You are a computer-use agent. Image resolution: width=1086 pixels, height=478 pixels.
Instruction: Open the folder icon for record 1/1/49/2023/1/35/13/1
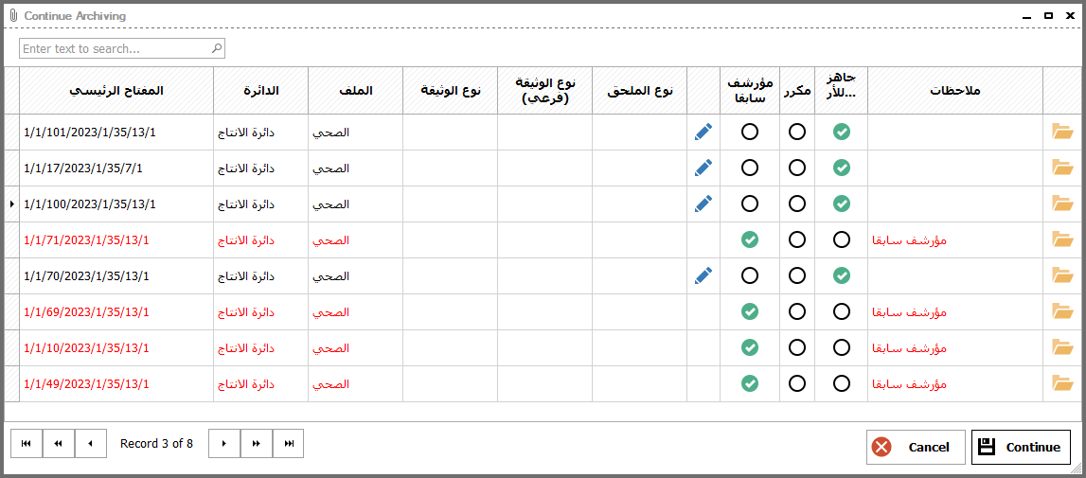point(1061,383)
